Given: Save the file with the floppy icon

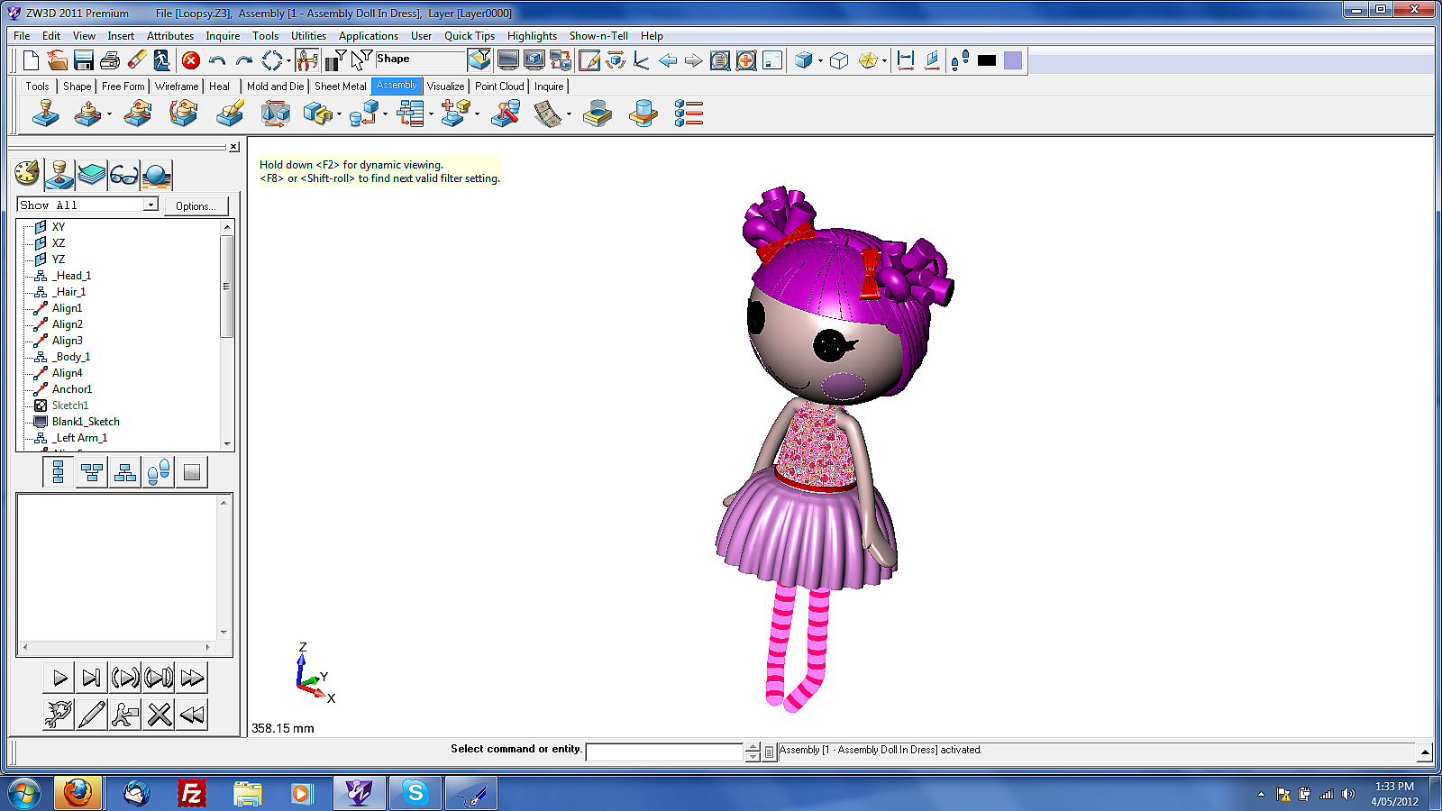Looking at the screenshot, I should (x=84, y=60).
